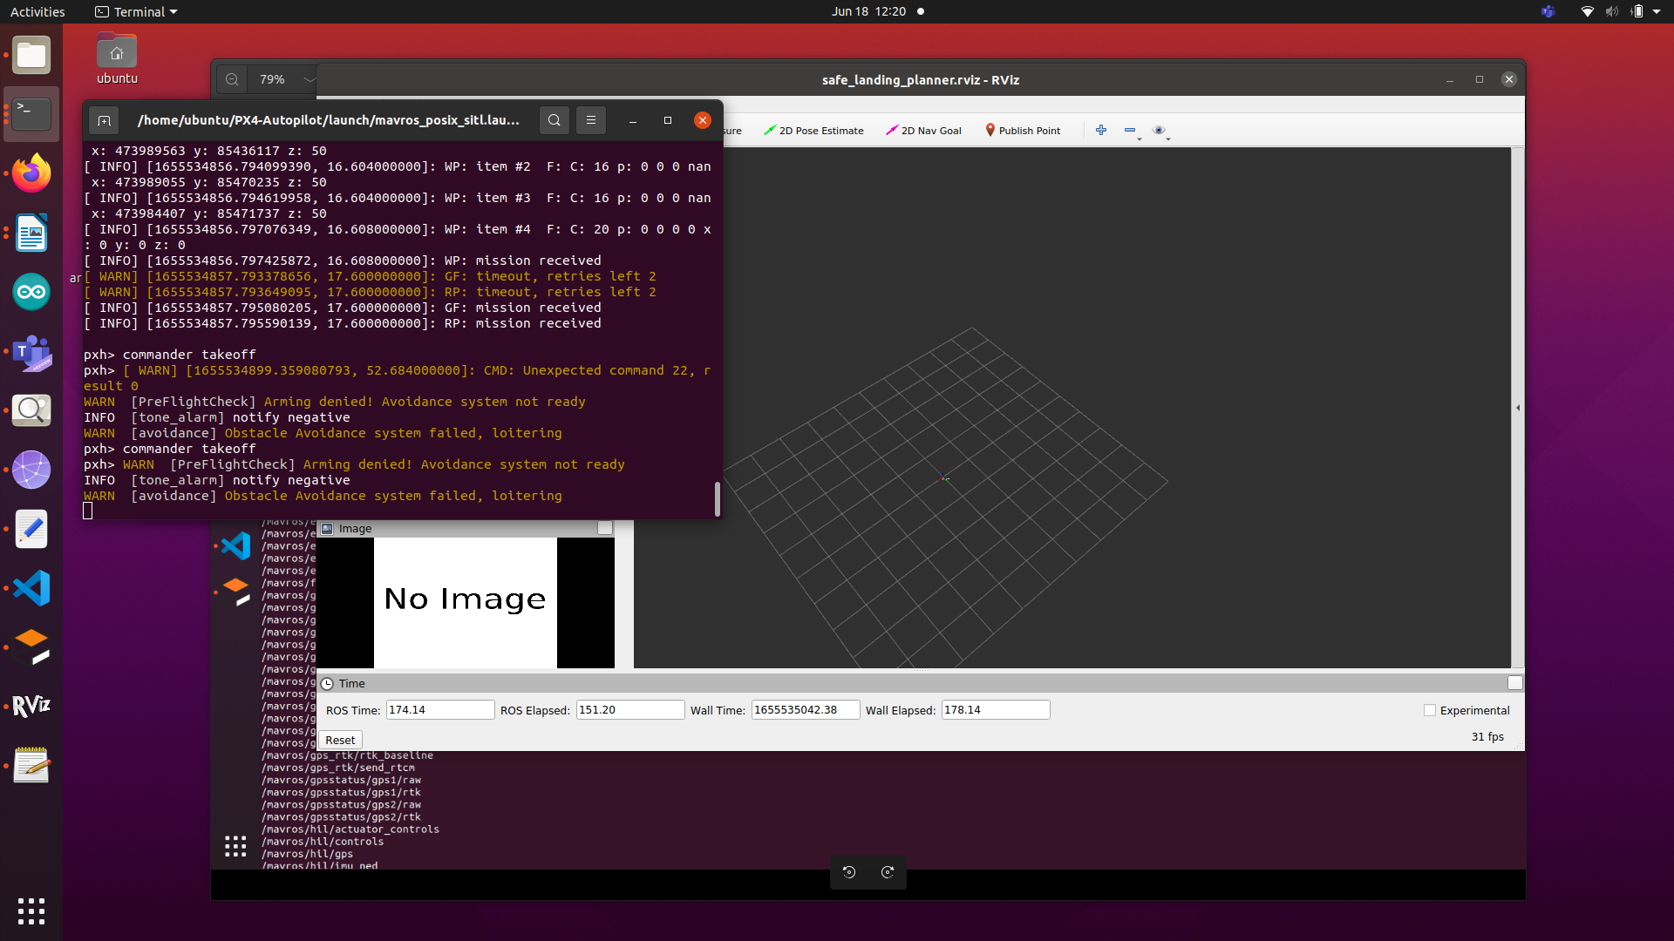This screenshot has height=941, width=1674.
Task: Open the terminal new tab icon
Action: click(104, 120)
